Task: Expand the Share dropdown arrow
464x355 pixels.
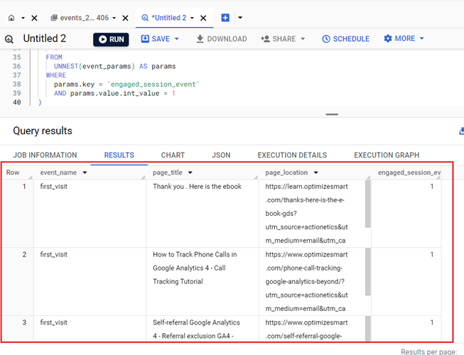Action: tap(303, 39)
